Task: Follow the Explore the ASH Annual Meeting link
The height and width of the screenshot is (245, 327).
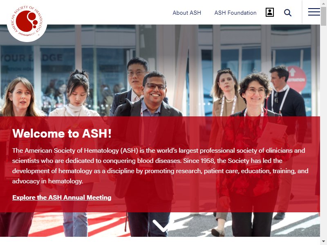Action: [x=62, y=197]
